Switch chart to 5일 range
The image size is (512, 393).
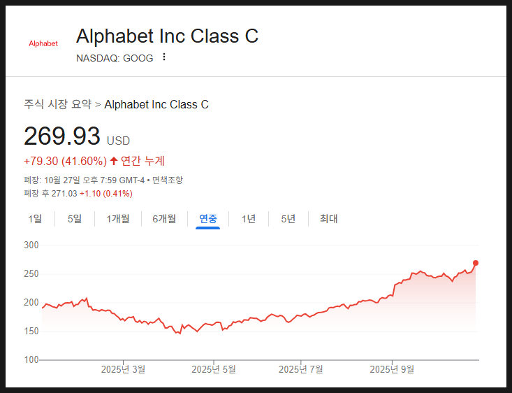pyautogui.click(x=74, y=219)
